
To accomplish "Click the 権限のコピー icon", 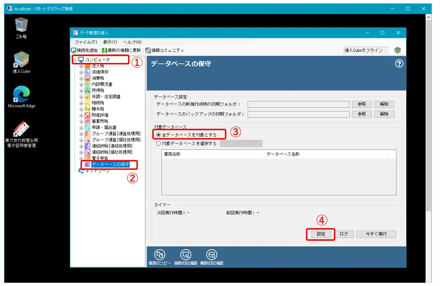I will 160,254.
